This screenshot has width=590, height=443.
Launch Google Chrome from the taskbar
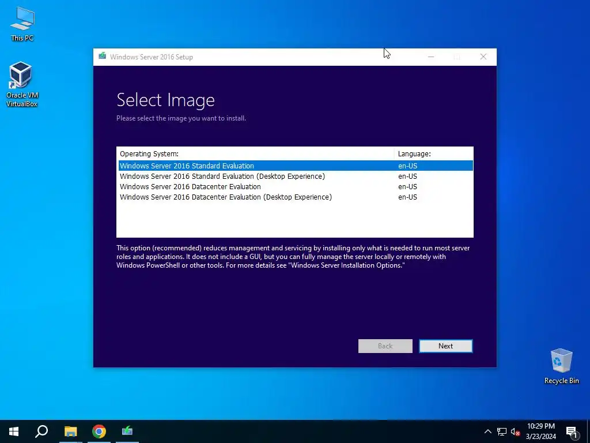coord(99,431)
